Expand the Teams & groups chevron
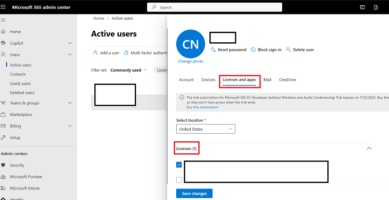389x200 pixels. [70, 103]
